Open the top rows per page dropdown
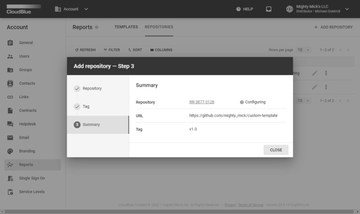The height and width of the screenshot is (214, 360). tap(304, 50)
